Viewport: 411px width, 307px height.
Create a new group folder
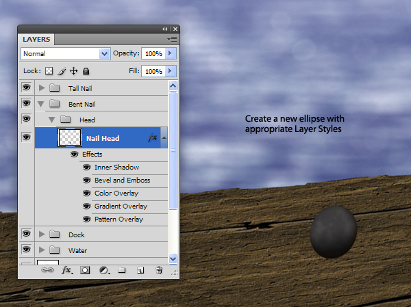click(x=122, y=270)
